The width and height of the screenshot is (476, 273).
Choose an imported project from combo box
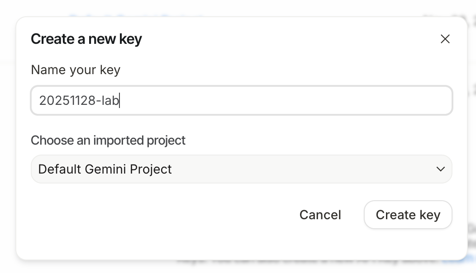(241, 169)
